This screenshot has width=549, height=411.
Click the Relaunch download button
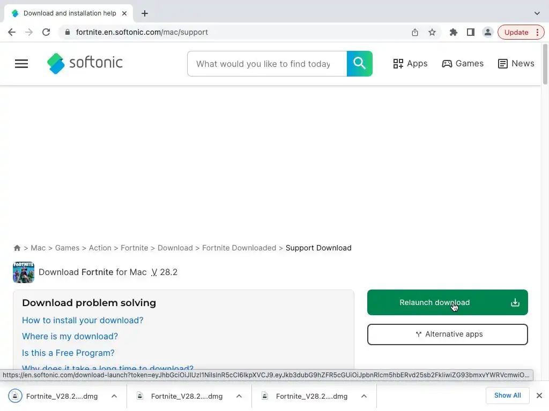pyautogui.click(x=448, y=302)
